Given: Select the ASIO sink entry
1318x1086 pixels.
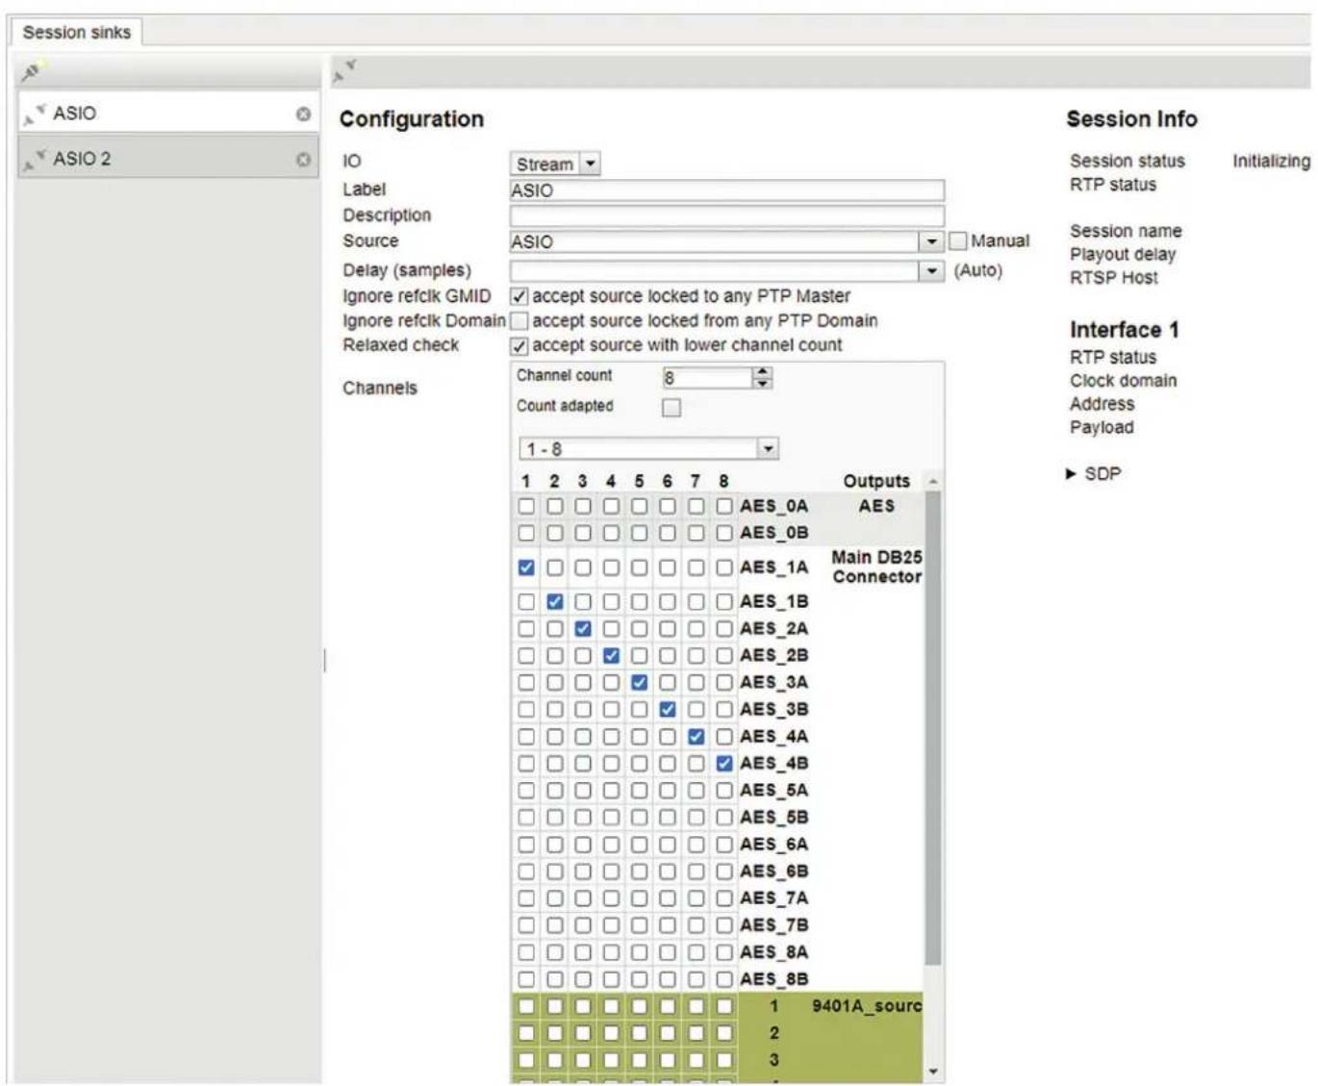Looking at the screenshot, I should click(x=167, y=114).
